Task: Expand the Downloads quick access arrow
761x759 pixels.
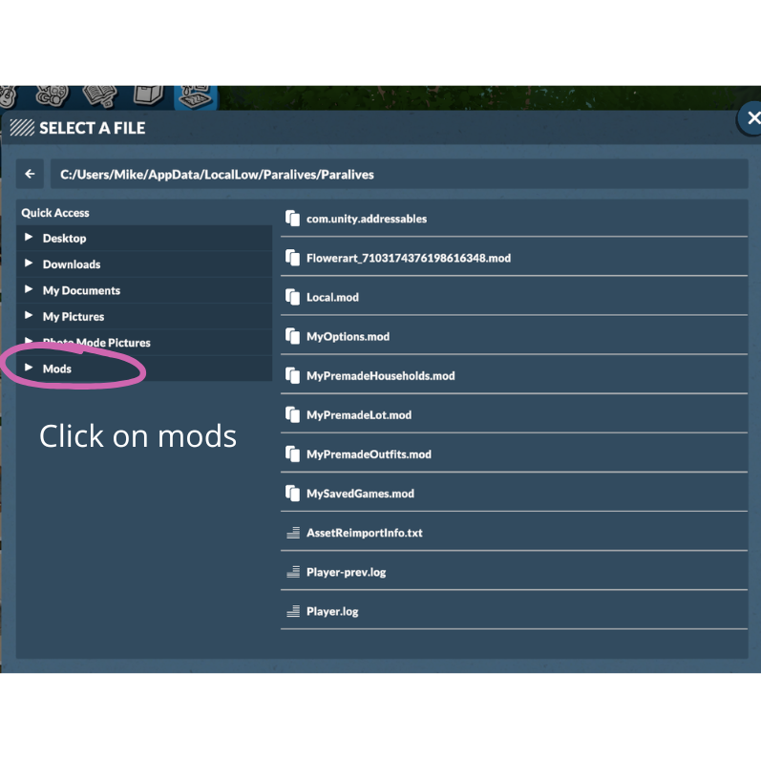Action: [29, 264]
